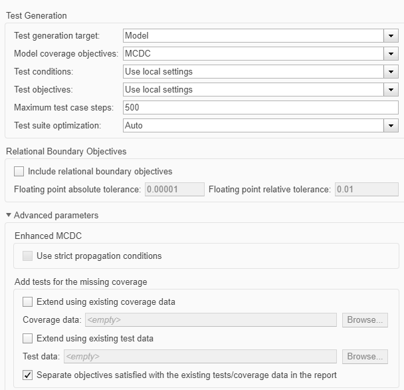Enable Include relational boundary objectives
The height and width of the screenshot is (390, 404).
19,172
